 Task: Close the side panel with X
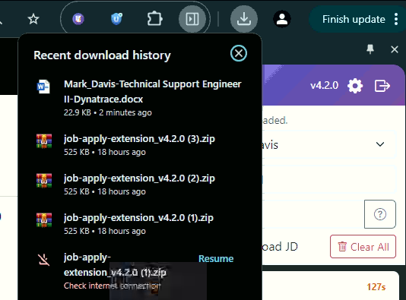(395, 49)
